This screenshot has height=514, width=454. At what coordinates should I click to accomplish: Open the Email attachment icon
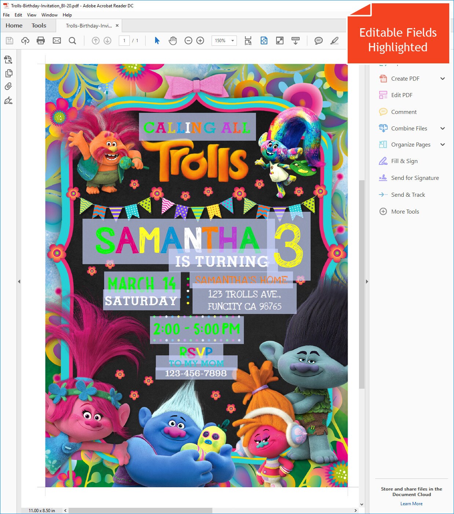click(56, 41)
